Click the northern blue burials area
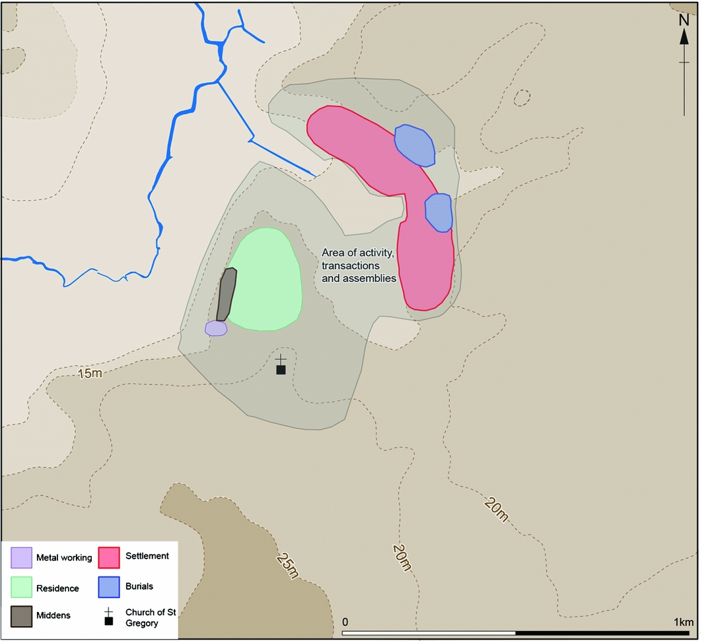702x641 pixels. [x=415, y=146]
